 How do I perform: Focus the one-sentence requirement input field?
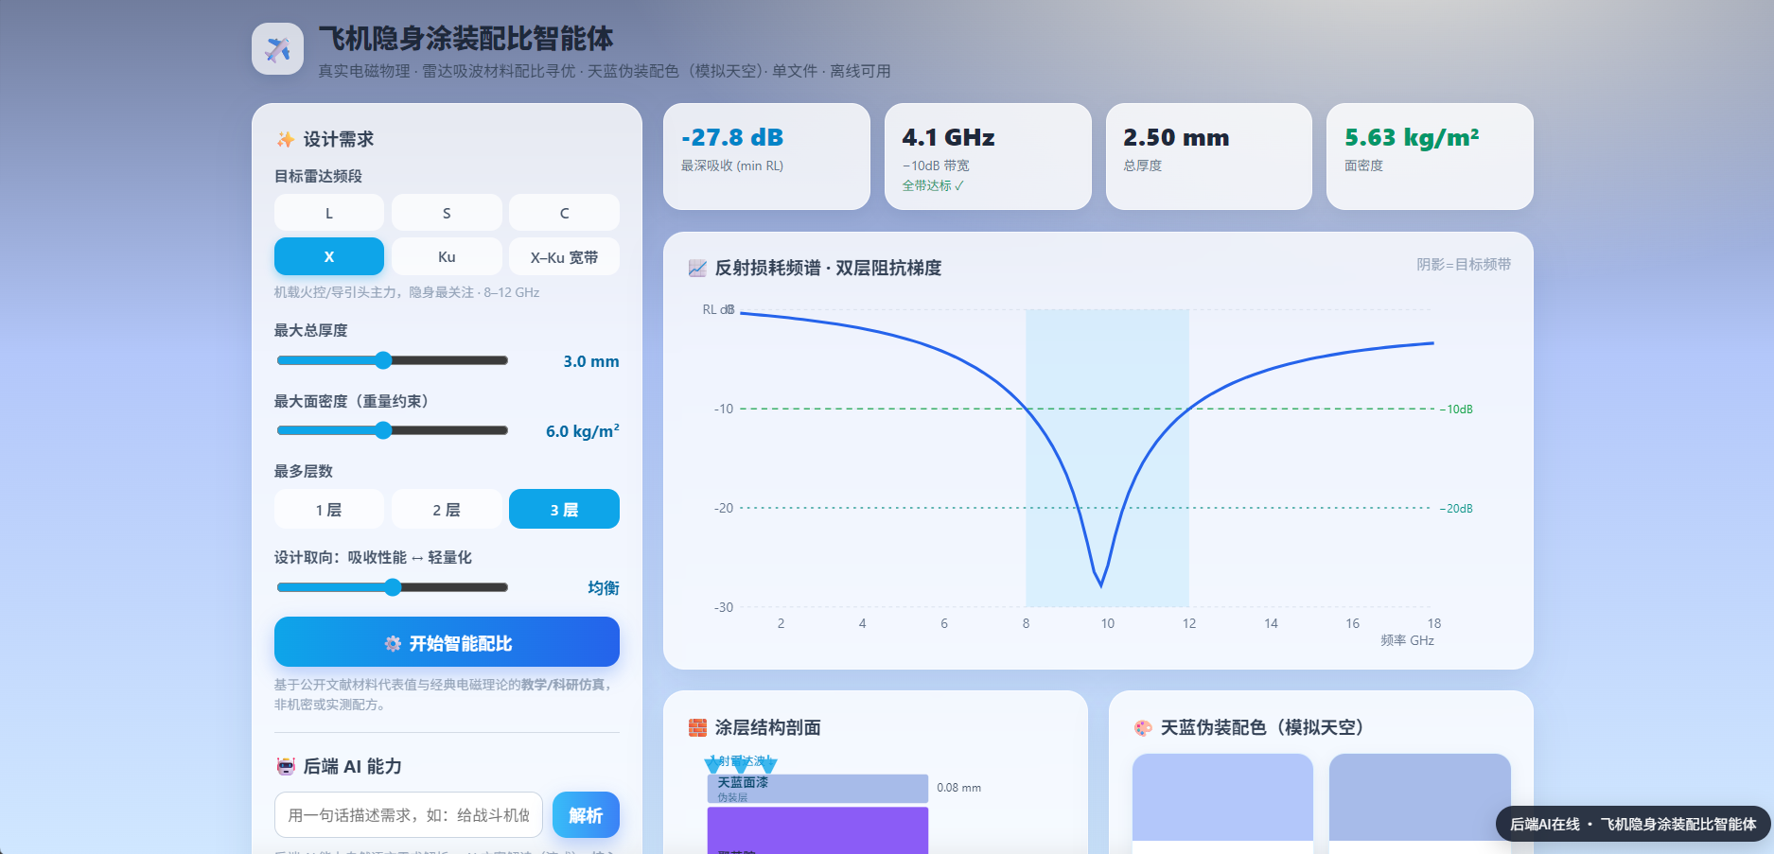point(409,814)
